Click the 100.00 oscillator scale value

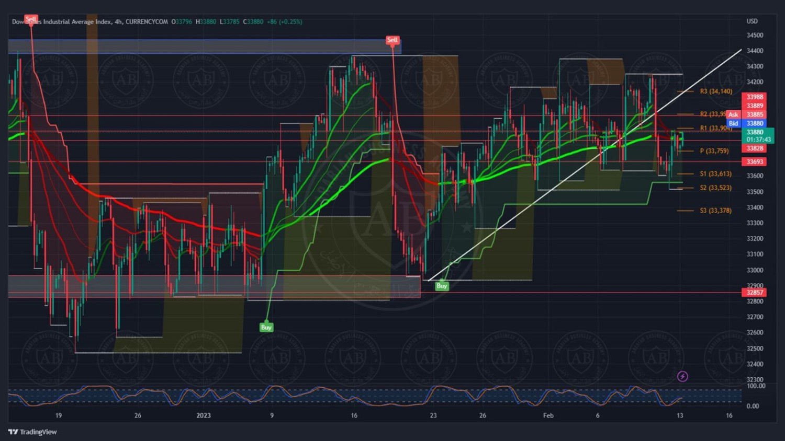[756, 386]
